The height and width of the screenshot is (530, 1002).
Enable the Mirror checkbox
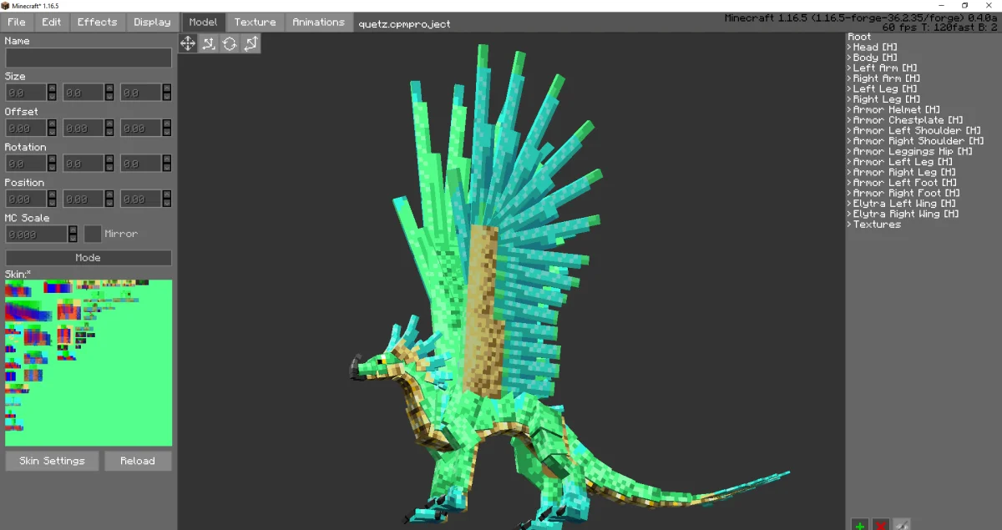point(93,234)
